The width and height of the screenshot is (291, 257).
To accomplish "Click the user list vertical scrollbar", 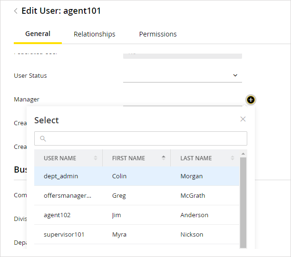I will pyautogui.click(x=243, y=202).
